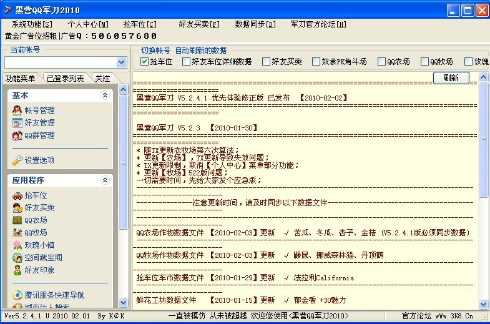Viewport: 490px width, 324px height.
Task: Switch to the 已登录列表 tab
Action: (x=66, y=79)
